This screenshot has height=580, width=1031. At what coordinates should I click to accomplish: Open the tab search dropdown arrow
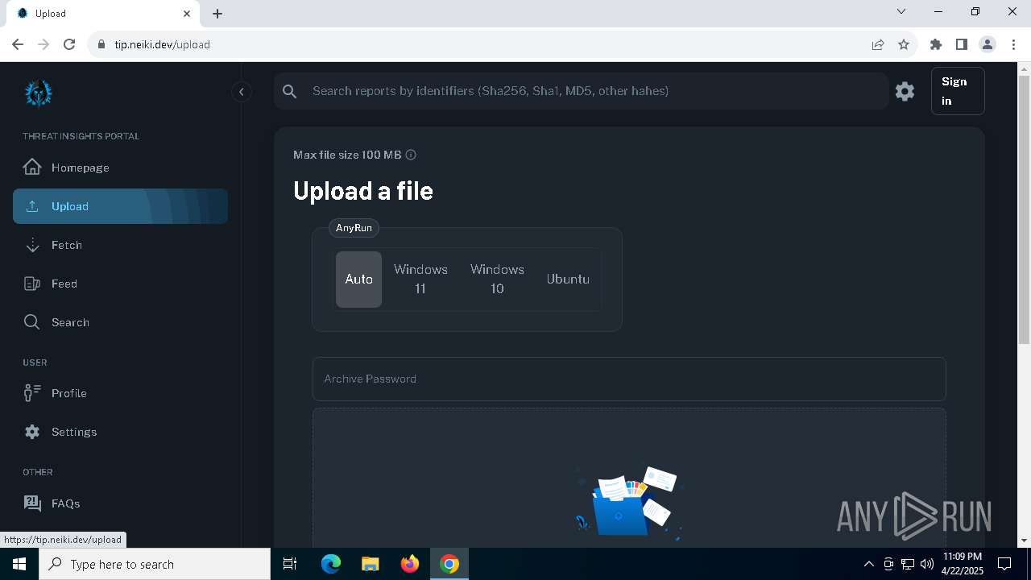tap(901, 12)
